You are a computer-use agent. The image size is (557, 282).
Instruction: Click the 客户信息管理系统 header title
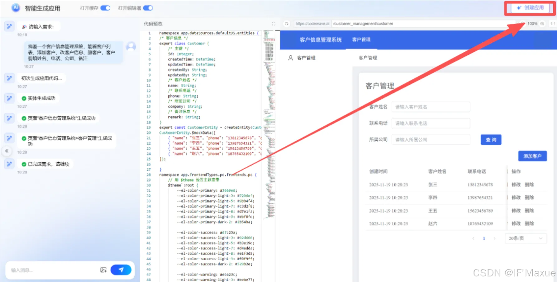[321, 40]
